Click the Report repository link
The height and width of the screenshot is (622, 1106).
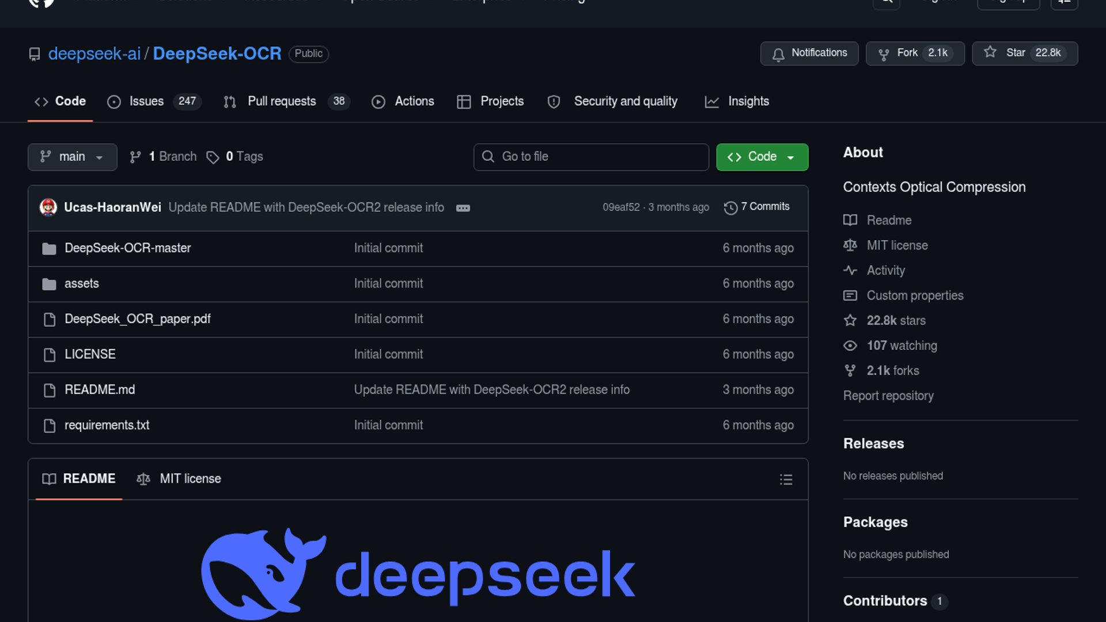(888, 396)
